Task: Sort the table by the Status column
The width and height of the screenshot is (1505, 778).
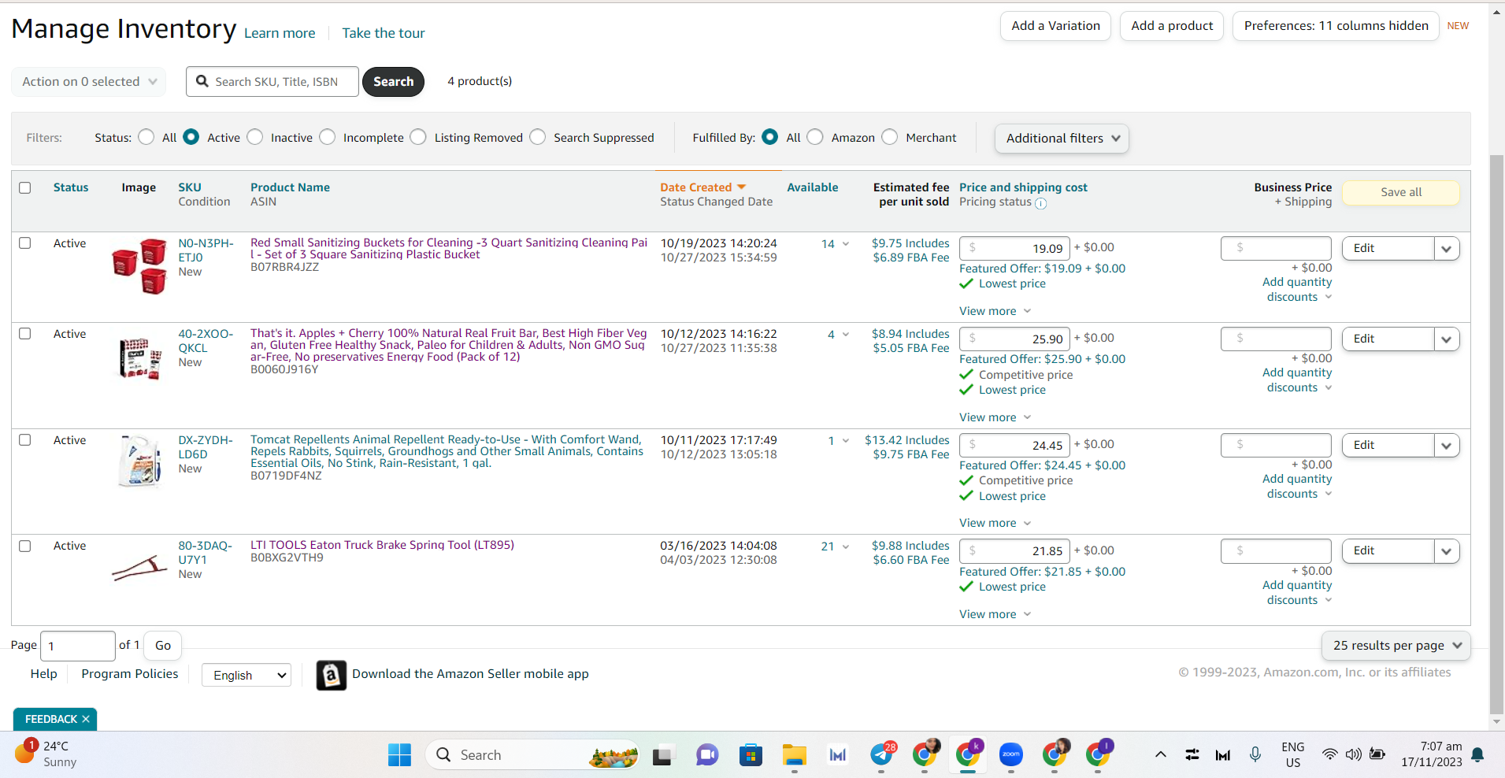Action: (71, 187)
